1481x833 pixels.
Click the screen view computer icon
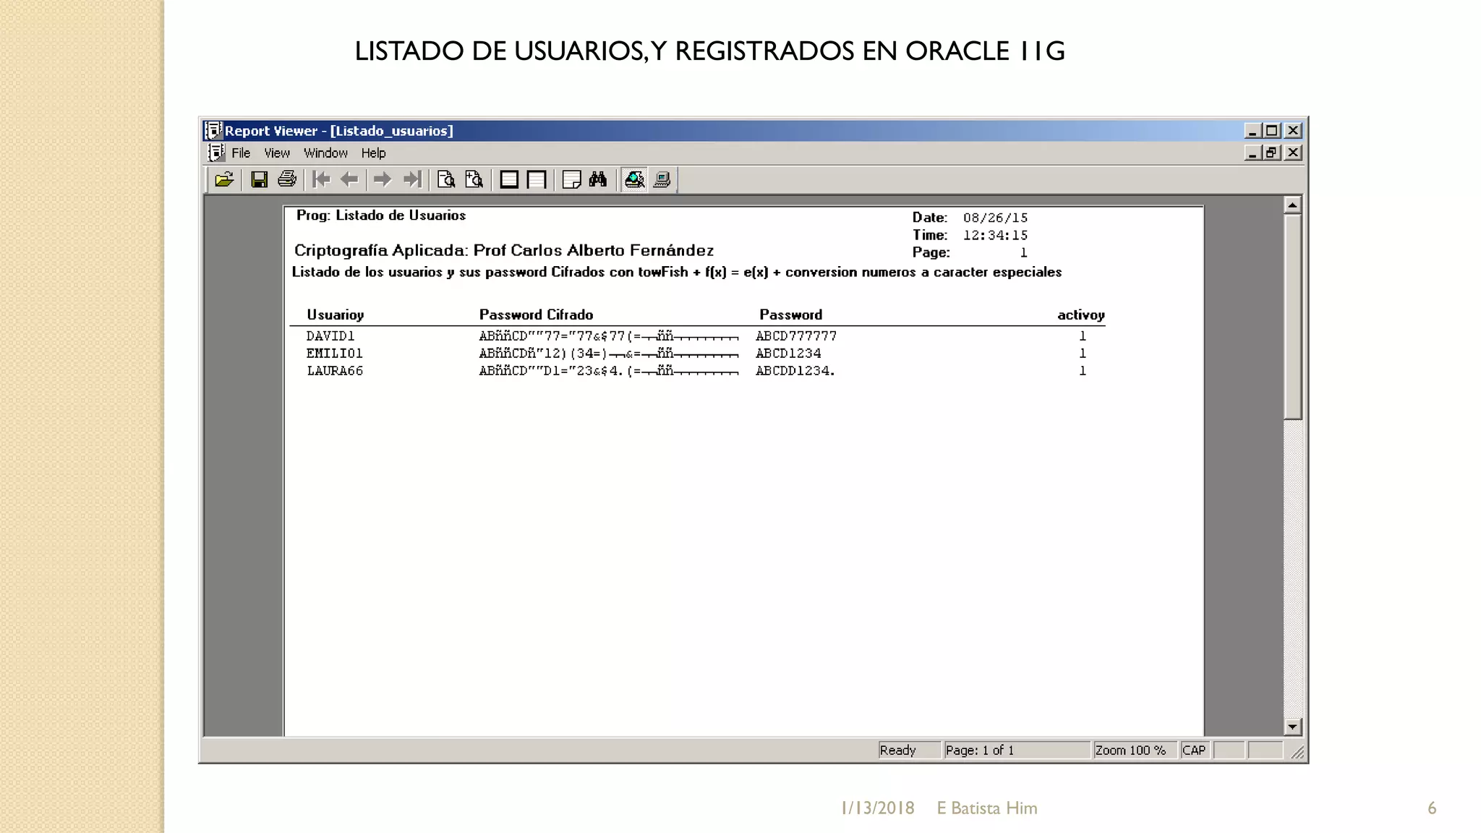tap(662, 179)
